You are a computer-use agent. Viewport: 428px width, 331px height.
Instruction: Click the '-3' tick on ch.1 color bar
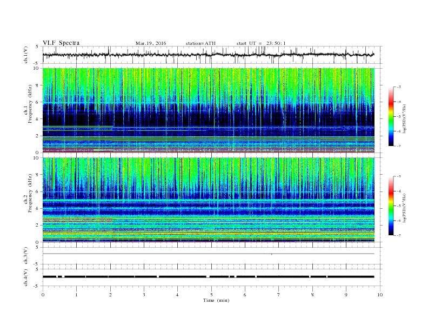click(x=398, y=87)
